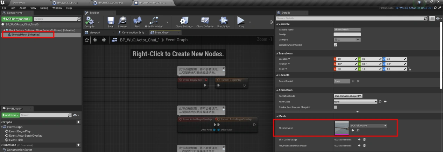443x152 pixels.
Task: Open the Asset menu
Action: 23,8
